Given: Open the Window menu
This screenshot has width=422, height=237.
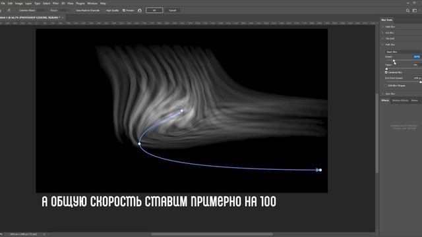Looking at the screenshot, I should [x=92, y=3].
